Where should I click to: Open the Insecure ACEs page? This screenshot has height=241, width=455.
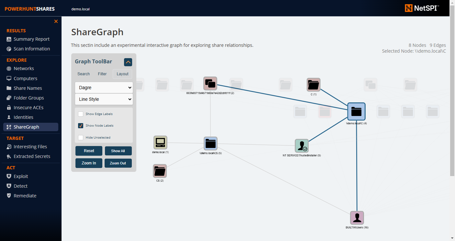click(29, 107)
